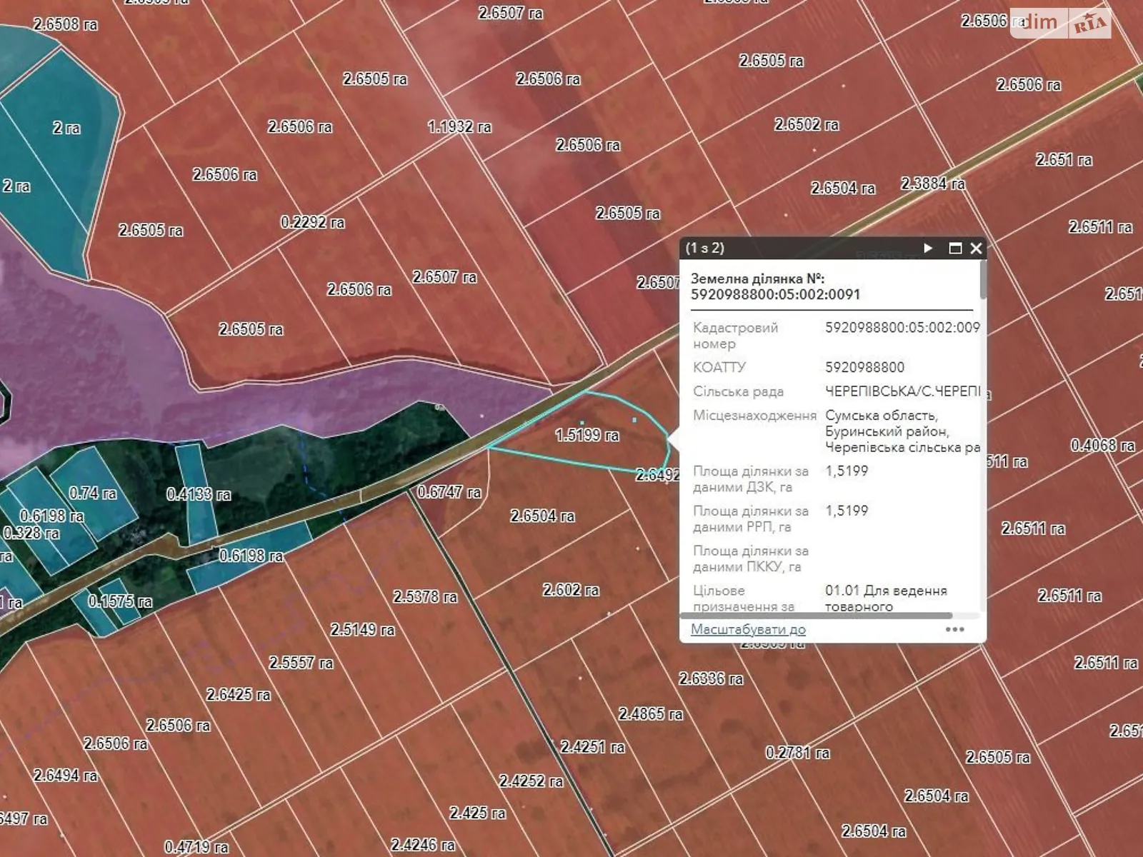The height and width of the screenshot is (857, 1143).
Task: Show next feature with popup arrow
Action: (x=928, y=248)
